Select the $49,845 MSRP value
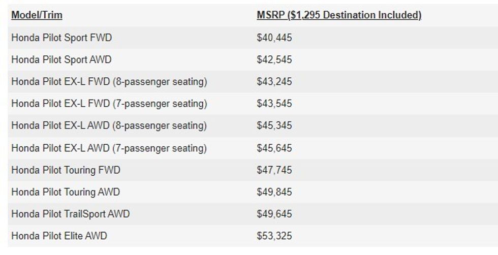Screen dimensions: 498x255 coord(274,192)
